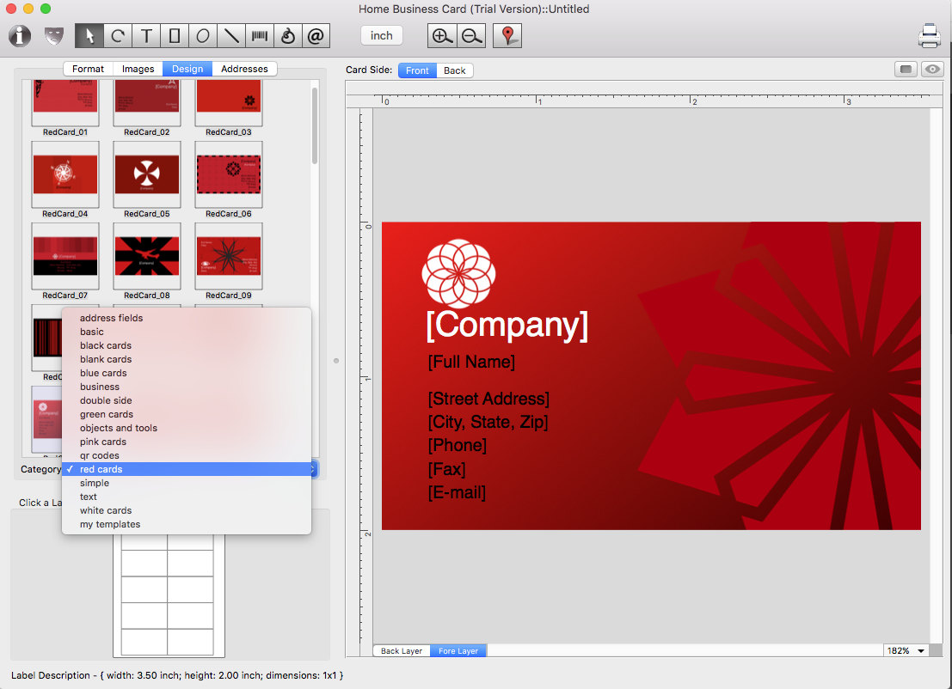
Task: Switch card side to Back
Action: coord(455,70)
